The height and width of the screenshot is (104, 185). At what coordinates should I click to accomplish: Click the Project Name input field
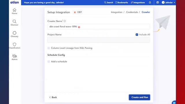tap(99, 40)
